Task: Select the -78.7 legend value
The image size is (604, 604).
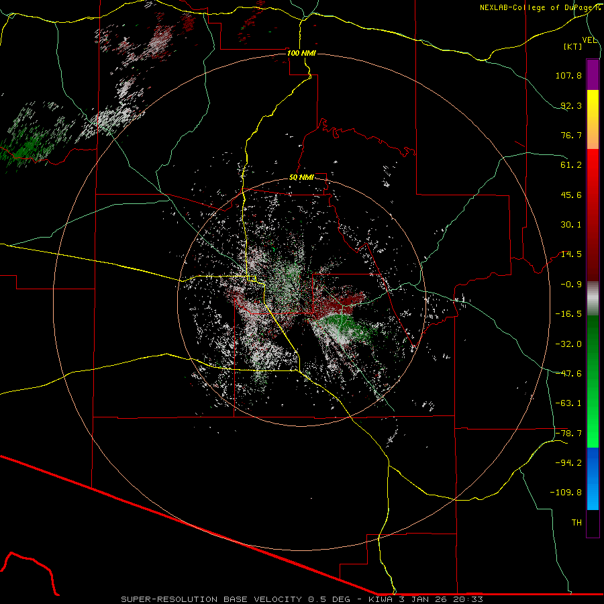Action: click(568, 434)
